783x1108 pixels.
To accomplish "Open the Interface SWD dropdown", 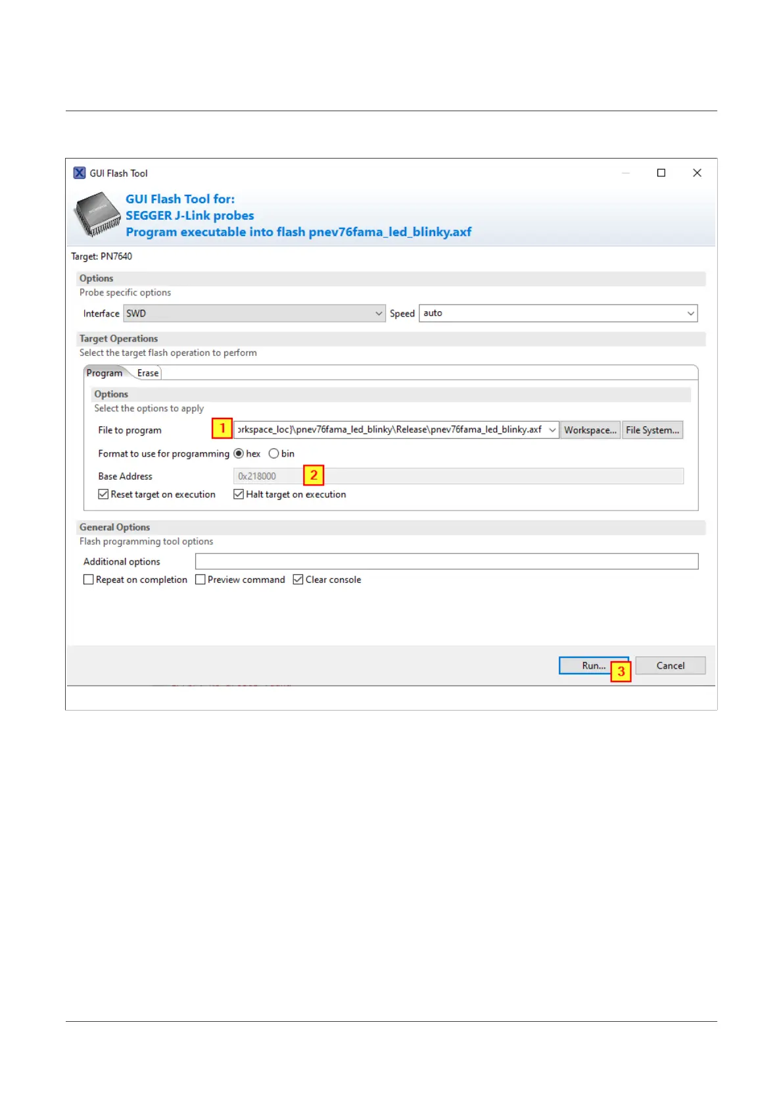I will coord(254,313).
